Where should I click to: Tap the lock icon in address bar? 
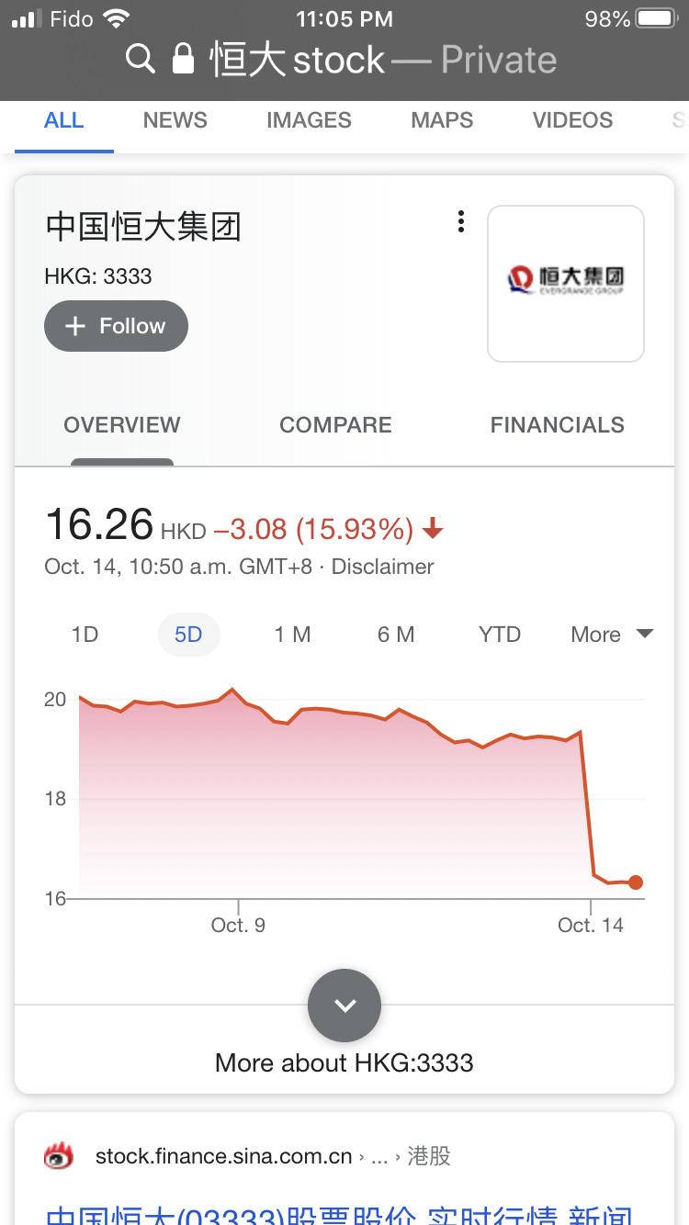(x=184, y=59)
